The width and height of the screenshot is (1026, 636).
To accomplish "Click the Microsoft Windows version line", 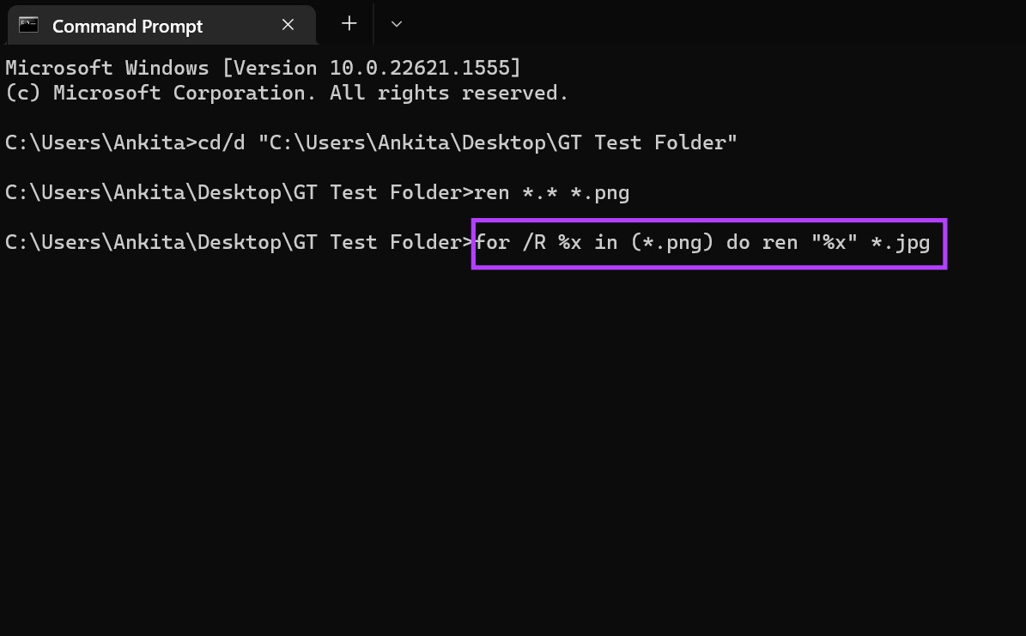I will (263, 68).
